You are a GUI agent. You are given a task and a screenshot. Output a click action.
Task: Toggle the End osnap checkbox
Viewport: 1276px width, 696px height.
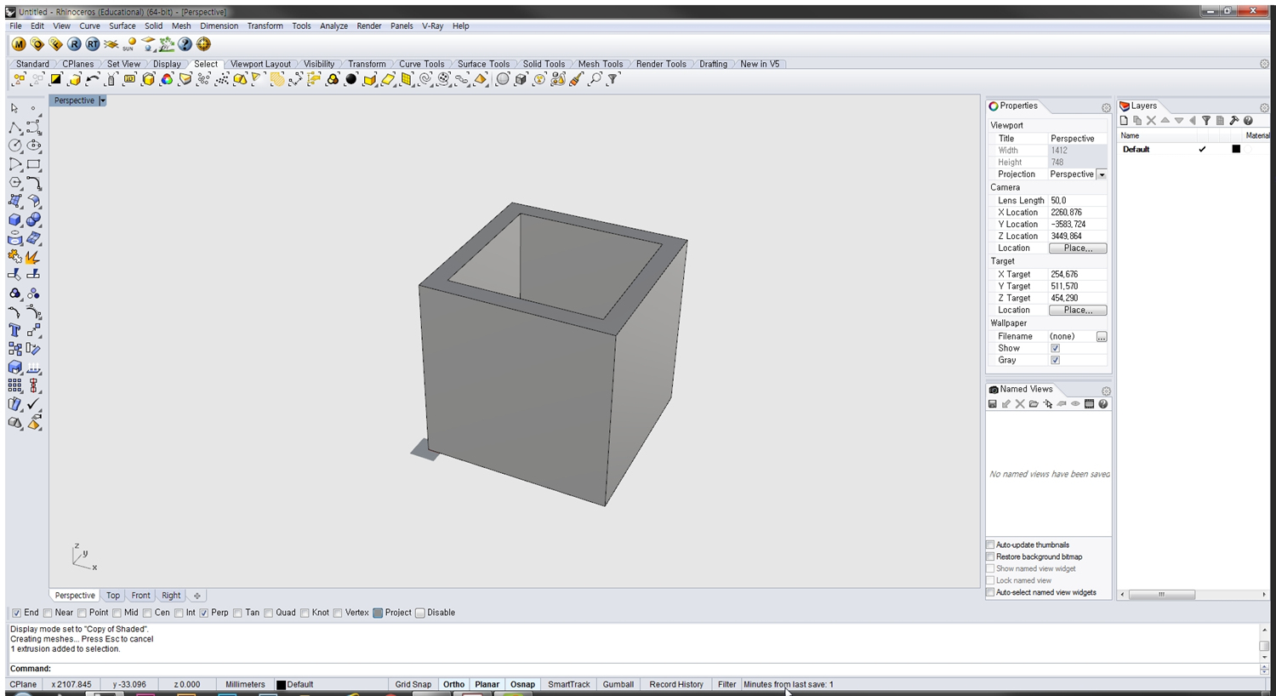coord(16,613)
